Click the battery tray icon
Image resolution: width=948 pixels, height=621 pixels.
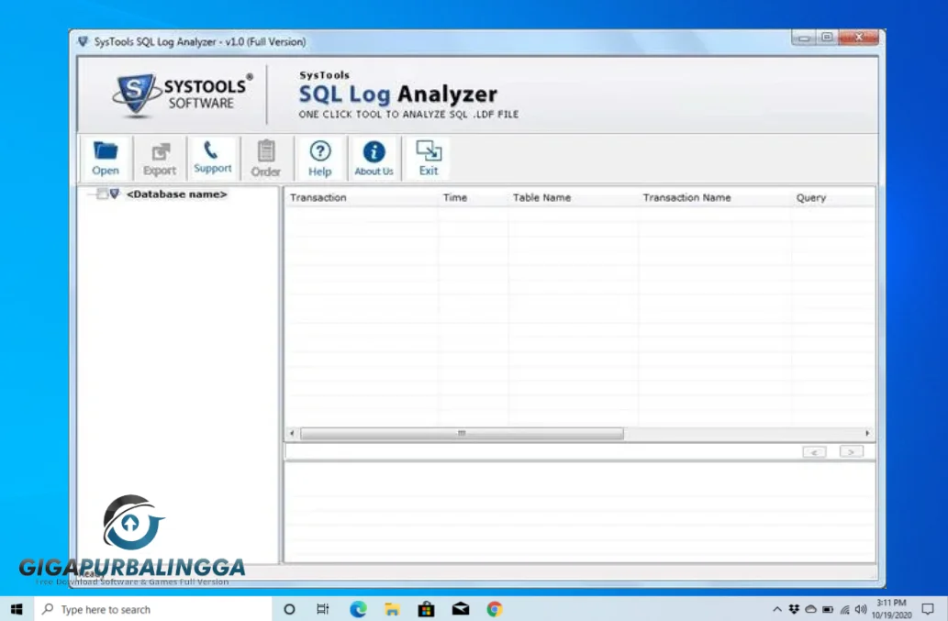click(x=828, y=609)
